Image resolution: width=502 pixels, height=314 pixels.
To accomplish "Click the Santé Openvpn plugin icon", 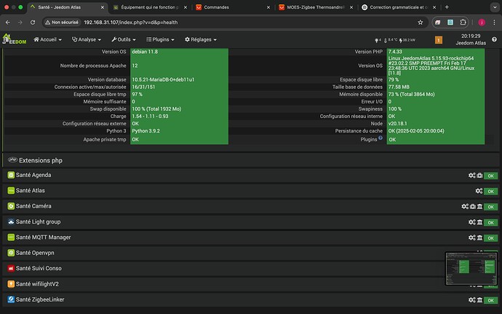I will (11, 253).
